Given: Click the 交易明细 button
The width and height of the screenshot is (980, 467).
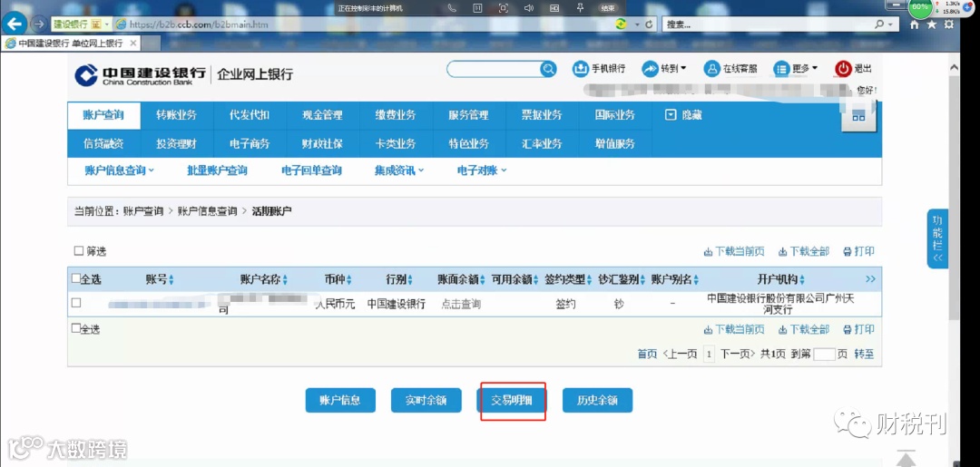Looking at the screenshot, I should click(x=512, y=400).
